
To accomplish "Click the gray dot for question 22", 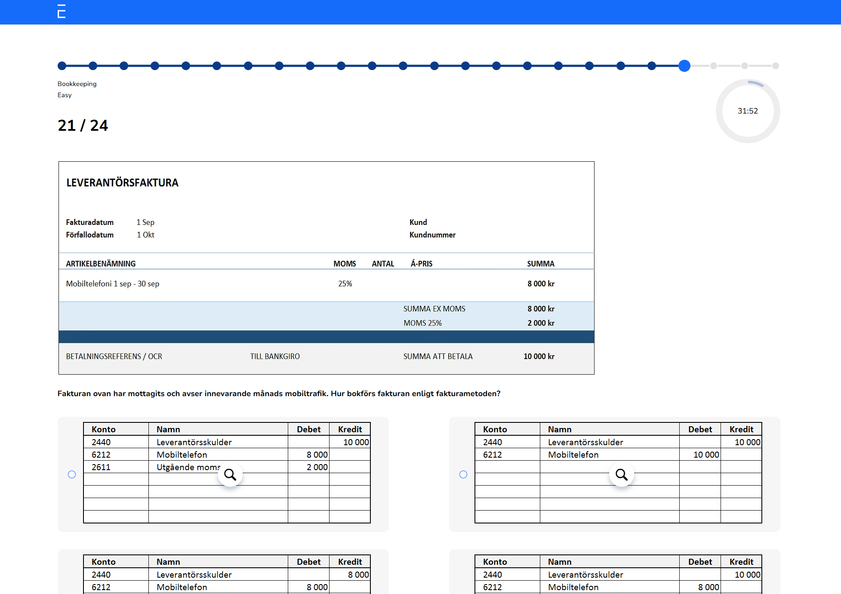I will tap(713, 66).
